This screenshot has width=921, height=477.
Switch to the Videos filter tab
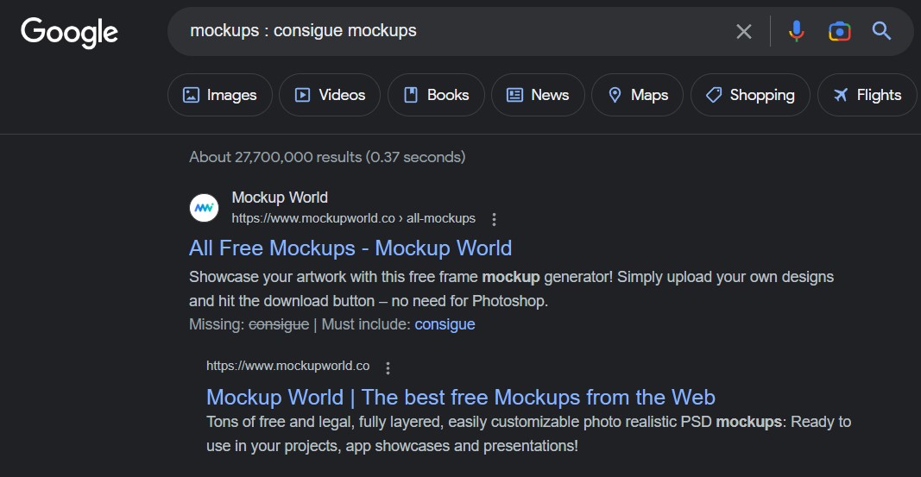pyautogui.click(x=330, y=95)
